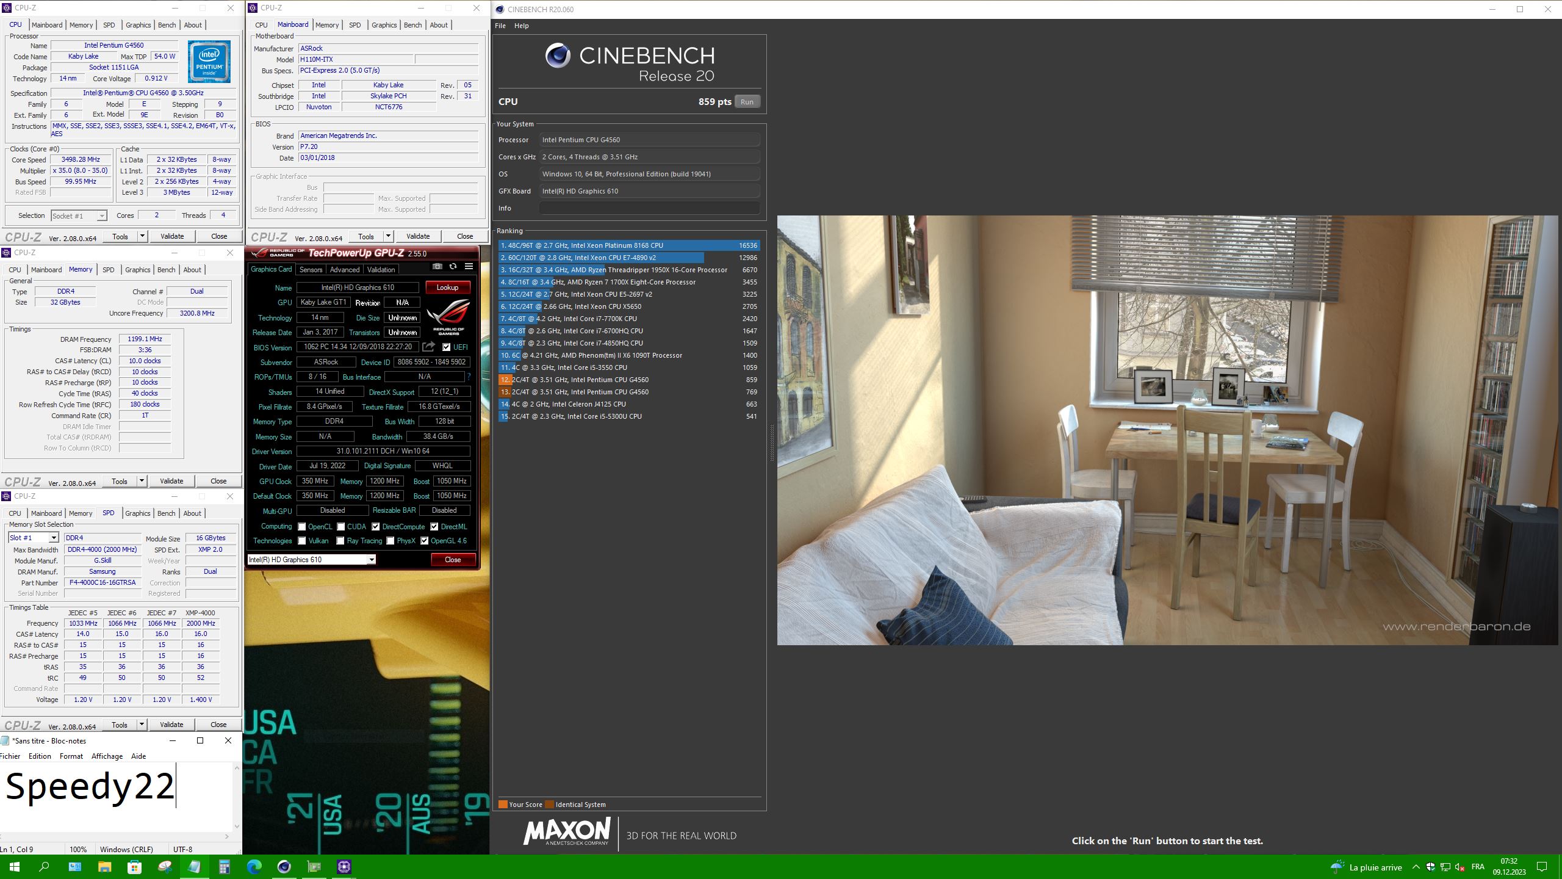Click the Cinebench Info input field
The image size is (1562, 879).
(649, 208)
